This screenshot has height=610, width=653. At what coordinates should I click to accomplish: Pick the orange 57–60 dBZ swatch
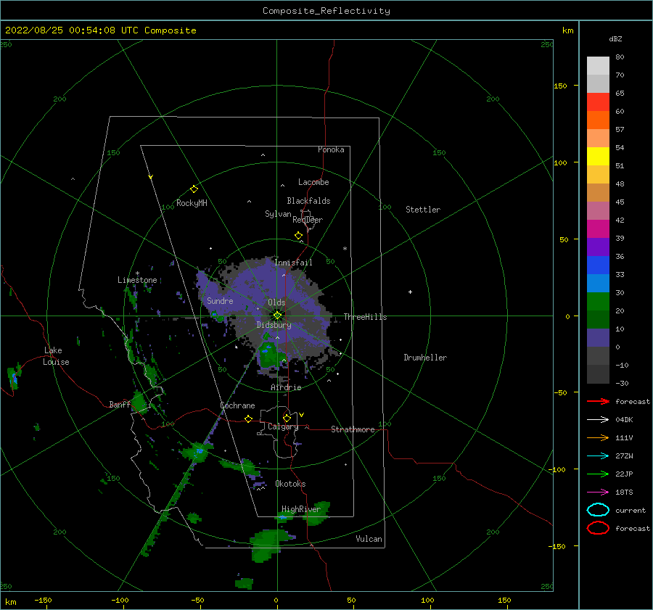pyautogui.click(x=598, y=120)
